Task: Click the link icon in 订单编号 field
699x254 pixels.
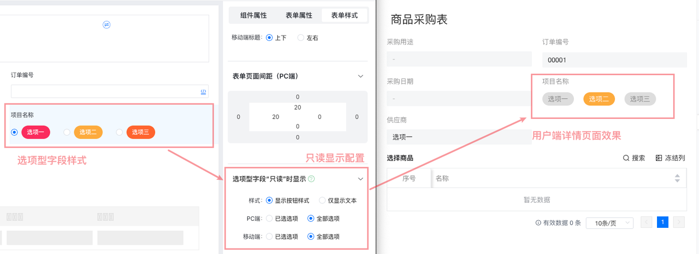Action: click(203, 92)
